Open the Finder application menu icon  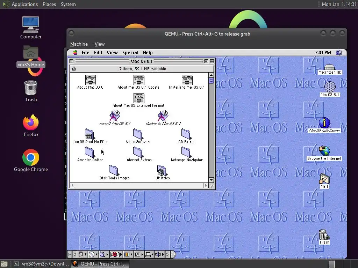point(339,53)
